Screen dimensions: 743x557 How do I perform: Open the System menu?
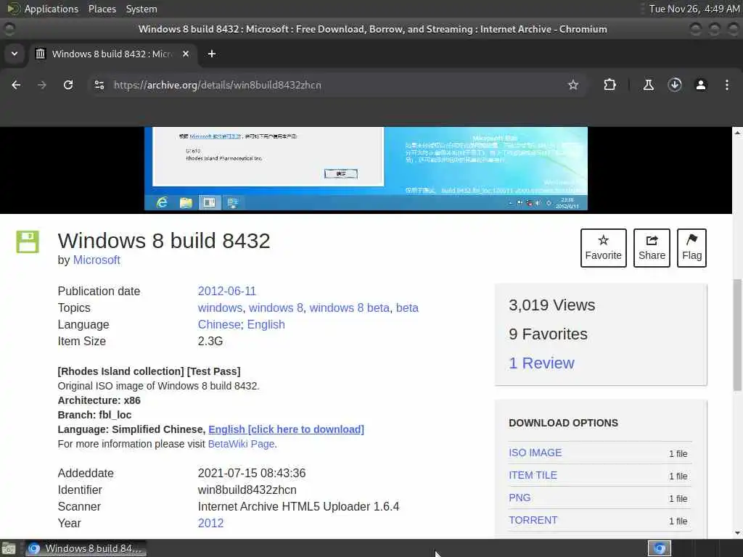[141, 9]
